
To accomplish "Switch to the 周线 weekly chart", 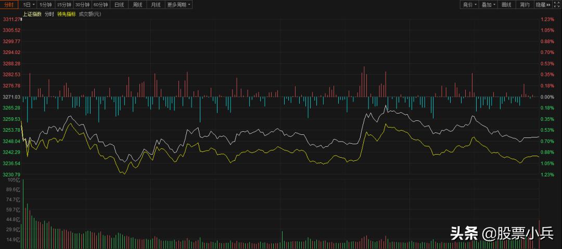I will [137, 5].
